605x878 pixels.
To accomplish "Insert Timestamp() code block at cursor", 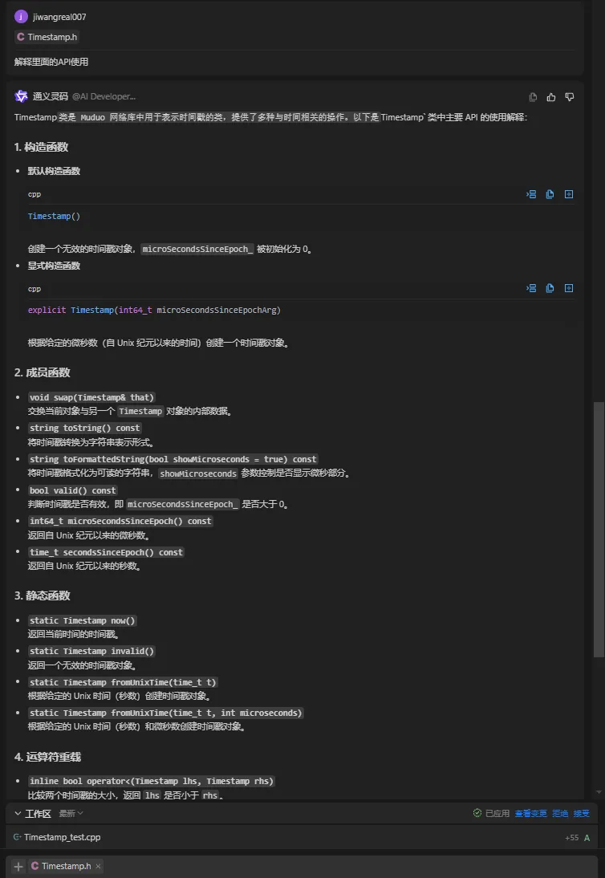I will click(531, 194).
